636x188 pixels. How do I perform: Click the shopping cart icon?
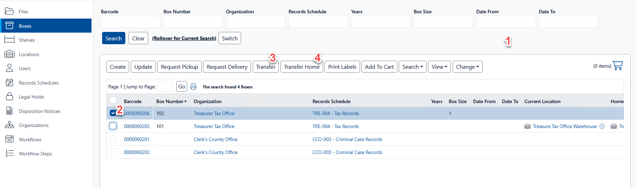[x=617, y=66]
